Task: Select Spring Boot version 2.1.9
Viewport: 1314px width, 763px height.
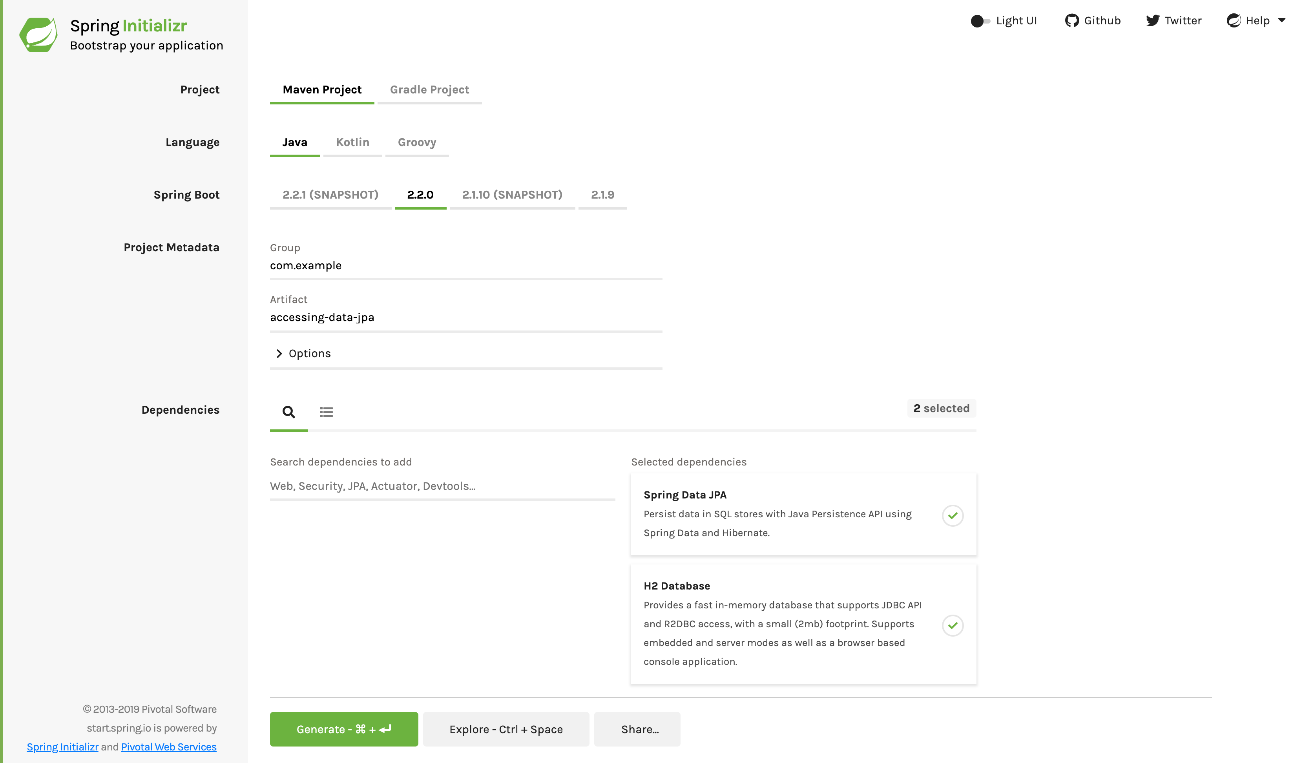Action: click(602, 195)
